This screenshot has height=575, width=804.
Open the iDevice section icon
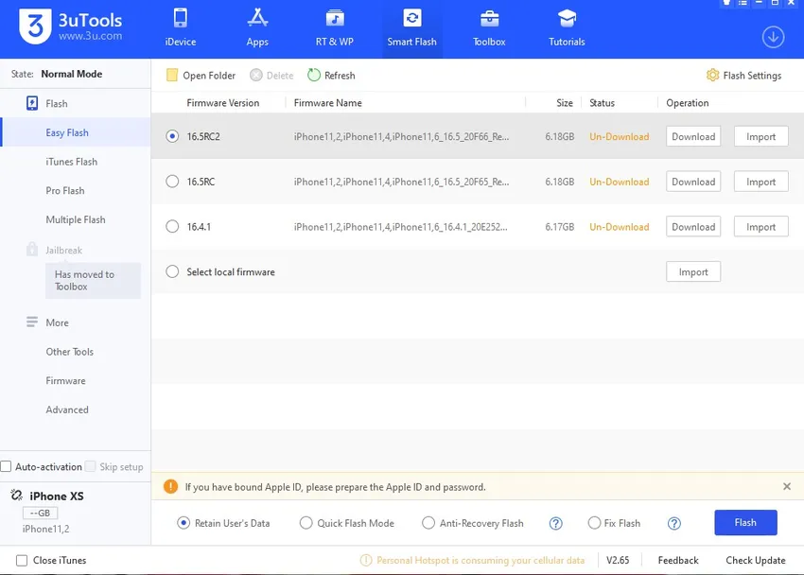(180, 19)
